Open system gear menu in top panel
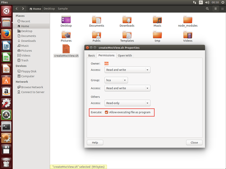 [x=223, y=2]
